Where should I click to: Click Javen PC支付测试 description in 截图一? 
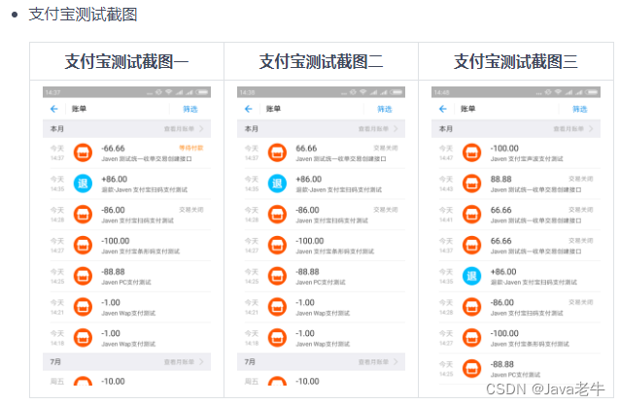(x=126, y=282)
